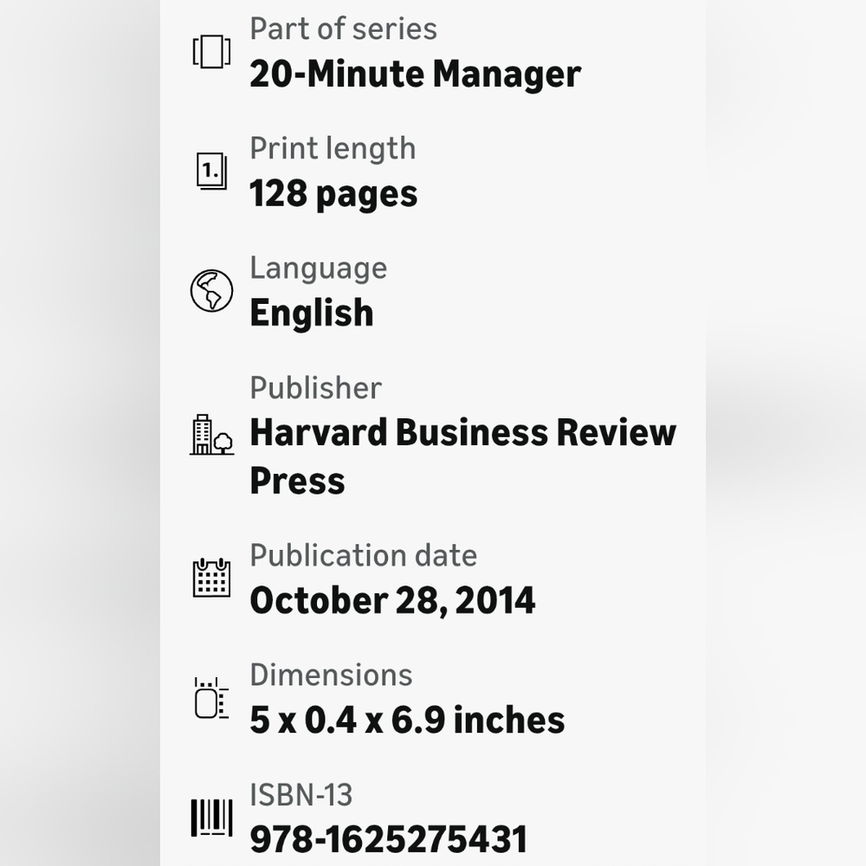Click the 'Print length' label
Viewport: 866px width, 866px height.
click(333, 149)
